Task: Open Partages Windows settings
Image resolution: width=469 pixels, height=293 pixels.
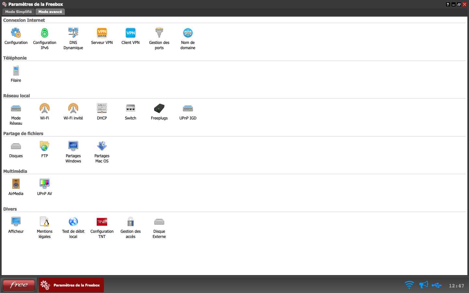Action: click(x=73, y=152)
